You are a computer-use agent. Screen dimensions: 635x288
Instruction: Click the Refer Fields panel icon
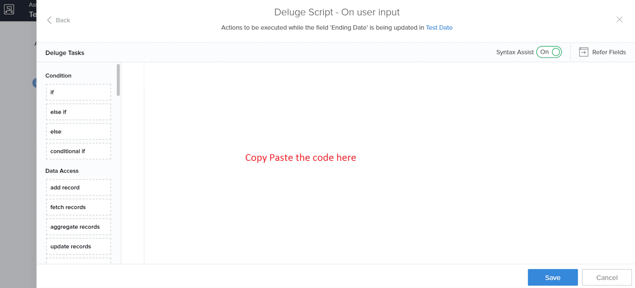[x=583, y=52]
